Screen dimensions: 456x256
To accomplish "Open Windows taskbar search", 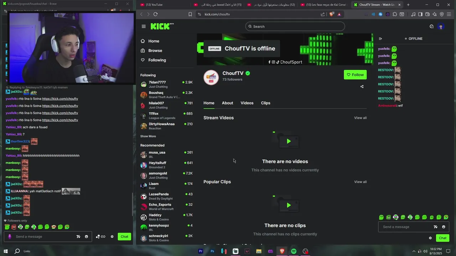I will pyautogui.click(x=17, y=251).
